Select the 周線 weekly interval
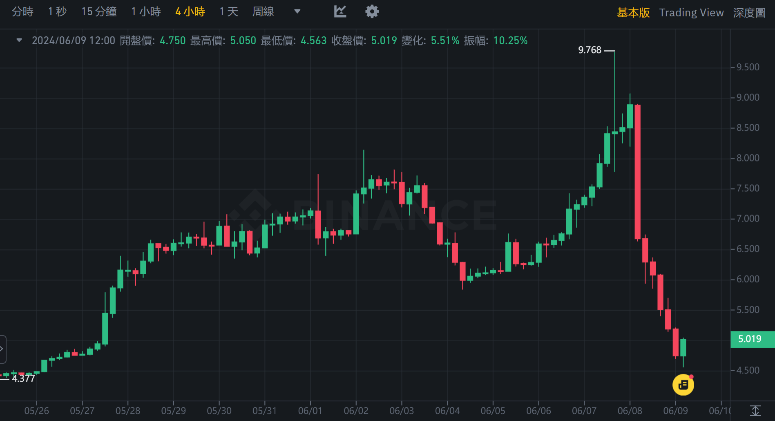The height and width of the screenshot is (421, 775). (263, 12)
